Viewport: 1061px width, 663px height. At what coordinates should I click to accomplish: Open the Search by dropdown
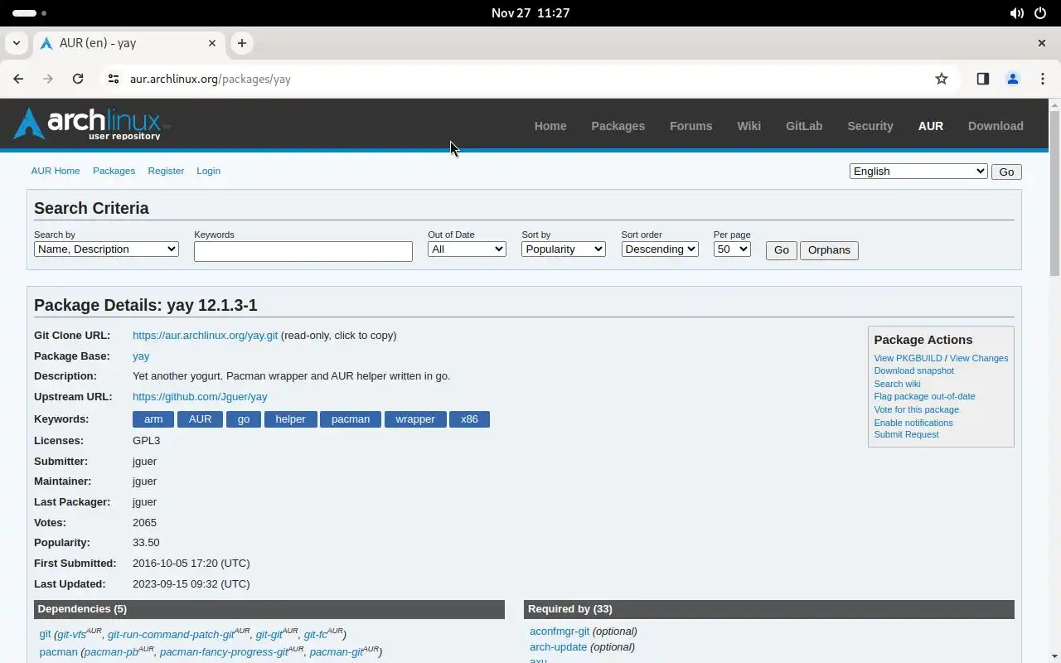106,249
